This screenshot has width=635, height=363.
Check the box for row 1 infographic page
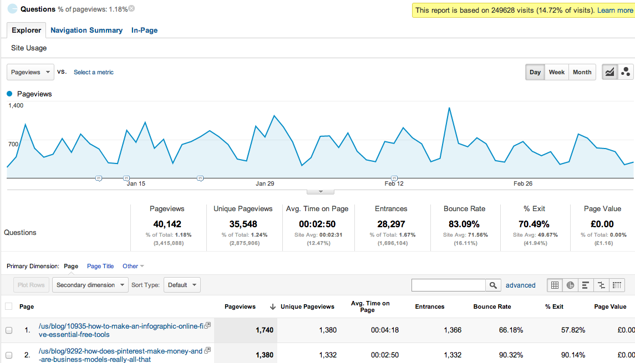(9, 330)
